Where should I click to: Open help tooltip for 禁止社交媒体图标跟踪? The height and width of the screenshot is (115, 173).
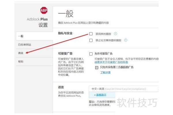tap(126, 40)
